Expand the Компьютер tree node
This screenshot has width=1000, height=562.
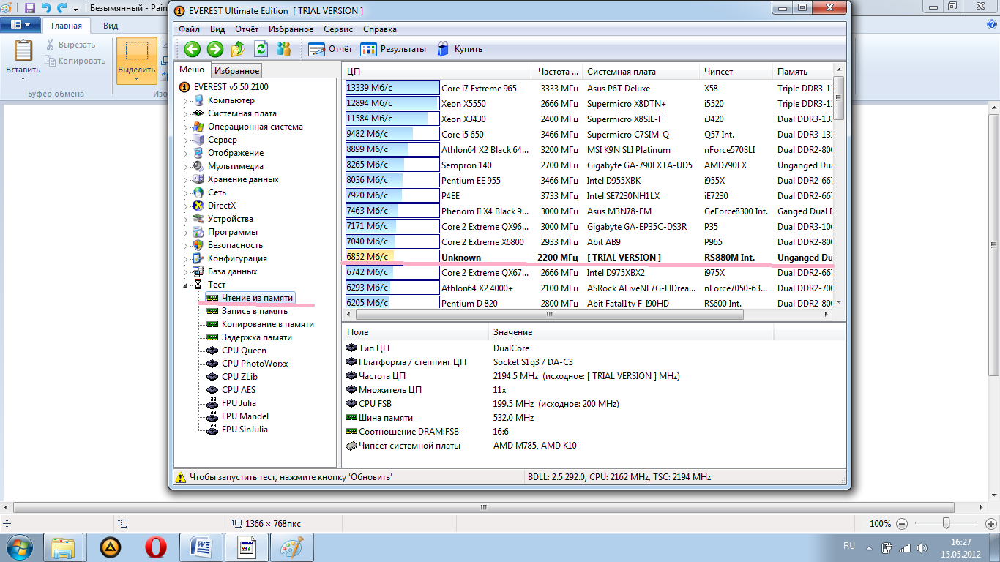(x=185, y=100)
